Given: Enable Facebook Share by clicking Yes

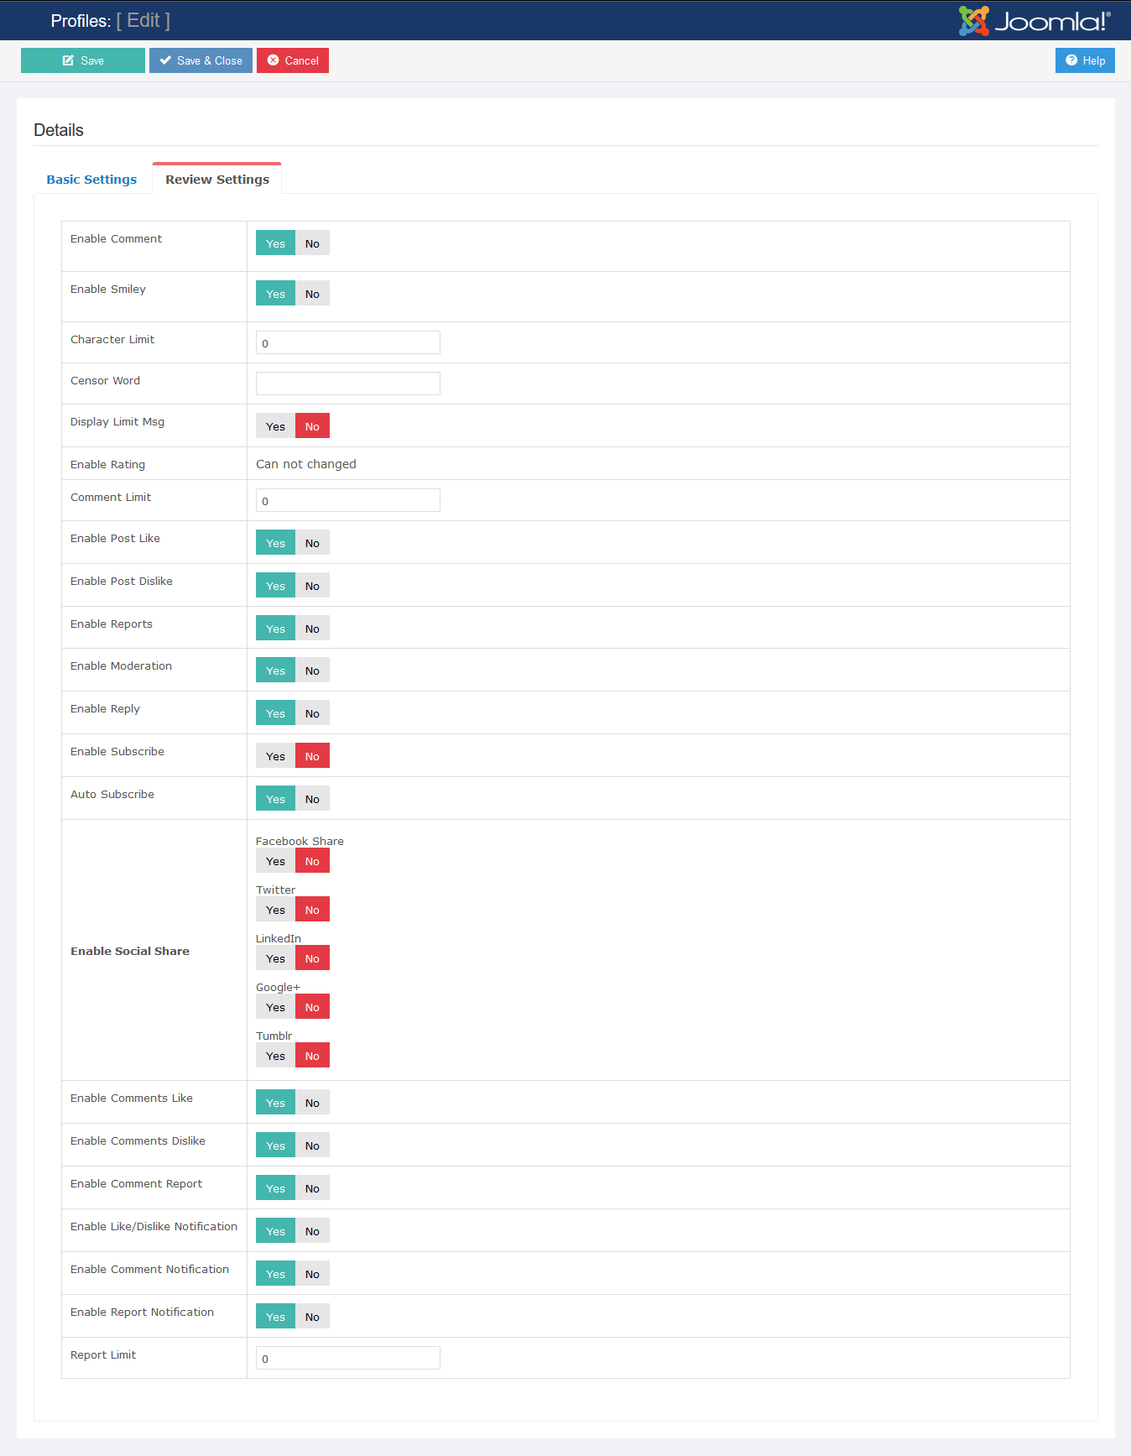Looking at the screenshot, I should coord(275,861).
